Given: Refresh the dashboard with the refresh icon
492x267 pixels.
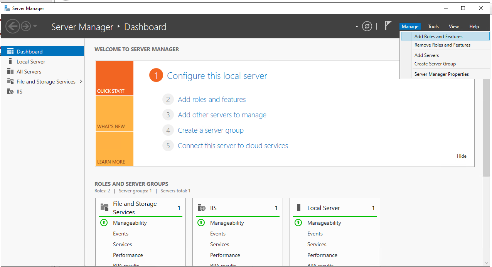Looking at the screenshot, I should pos(367,26).
